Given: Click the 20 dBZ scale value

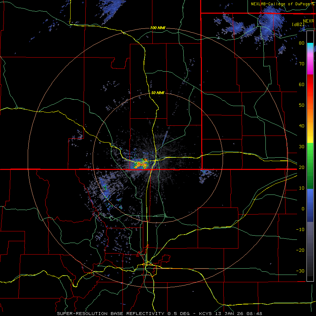Looking at the screenshot, I should pos(302,167).
